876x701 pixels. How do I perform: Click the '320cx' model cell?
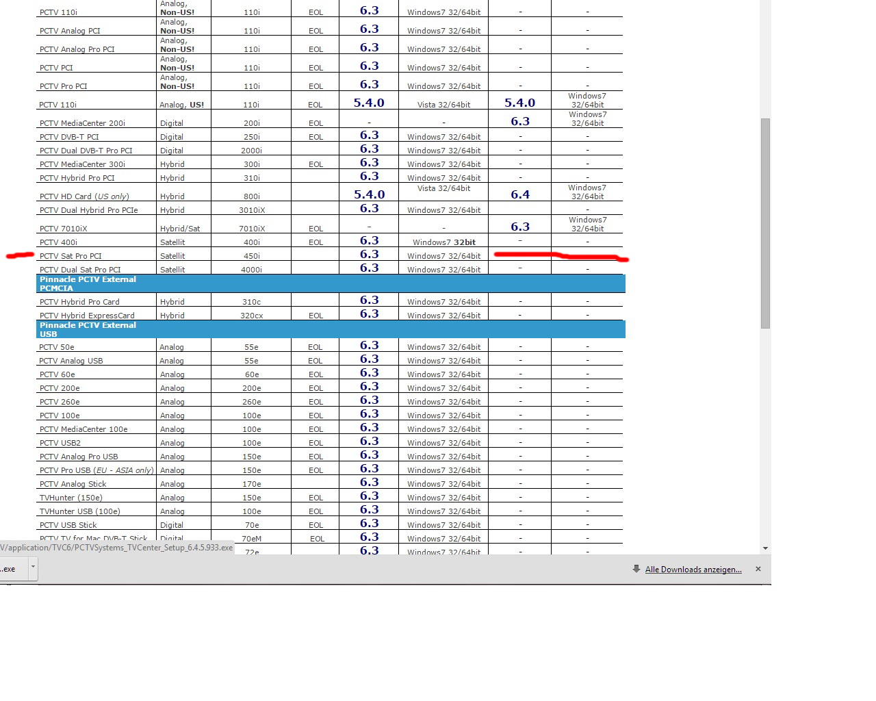coord(252,316)
